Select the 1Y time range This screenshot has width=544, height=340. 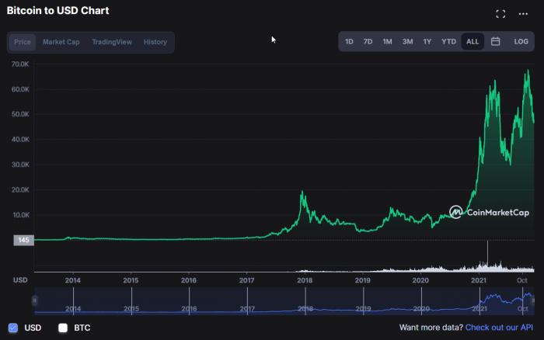[x=427, y=41]
